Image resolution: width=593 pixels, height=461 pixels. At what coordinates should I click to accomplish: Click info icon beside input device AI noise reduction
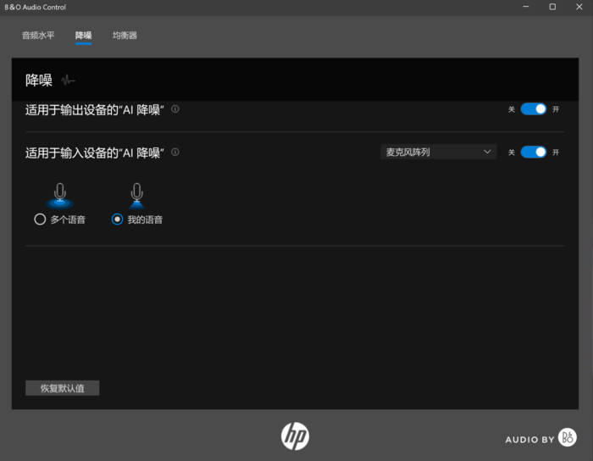click(175, 153)
